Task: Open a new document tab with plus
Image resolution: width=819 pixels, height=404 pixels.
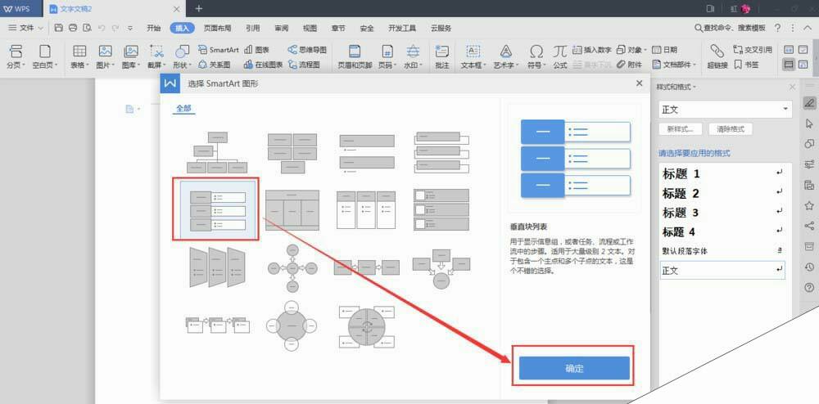Action: click(198, 8)
